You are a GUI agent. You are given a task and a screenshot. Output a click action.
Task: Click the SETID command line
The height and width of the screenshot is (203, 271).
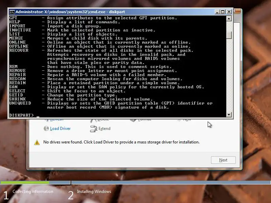[63, 95]
